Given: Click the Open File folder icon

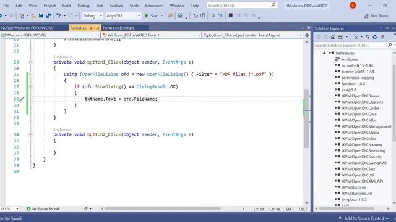Looking at the screenshot, I should point(33,15).
